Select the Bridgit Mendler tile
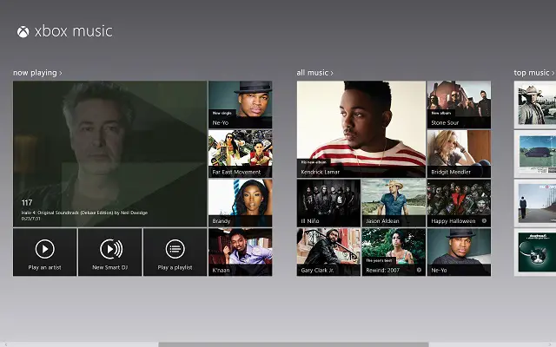The image size is (556, 347). pos(459,154)
